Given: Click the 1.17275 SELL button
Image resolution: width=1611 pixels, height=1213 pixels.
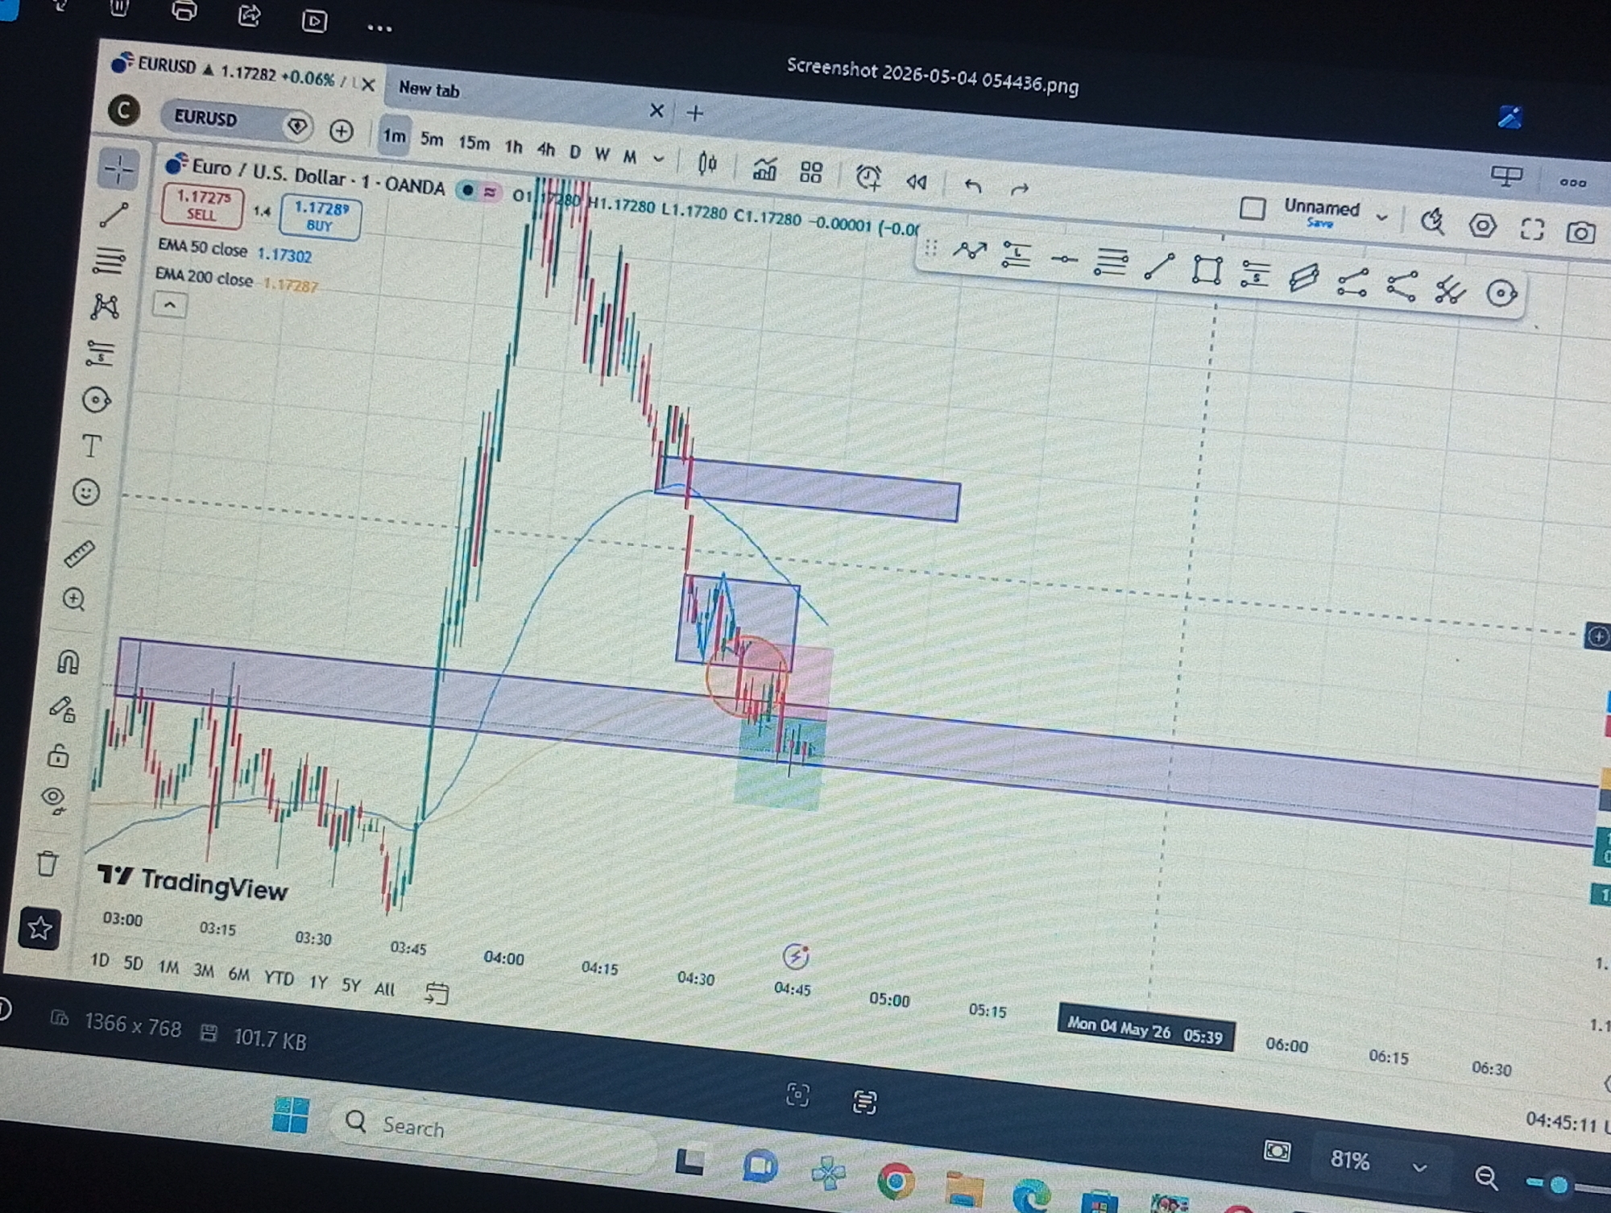Looking at the screenshot, I should pyautogui.click(x=202, y=205).
